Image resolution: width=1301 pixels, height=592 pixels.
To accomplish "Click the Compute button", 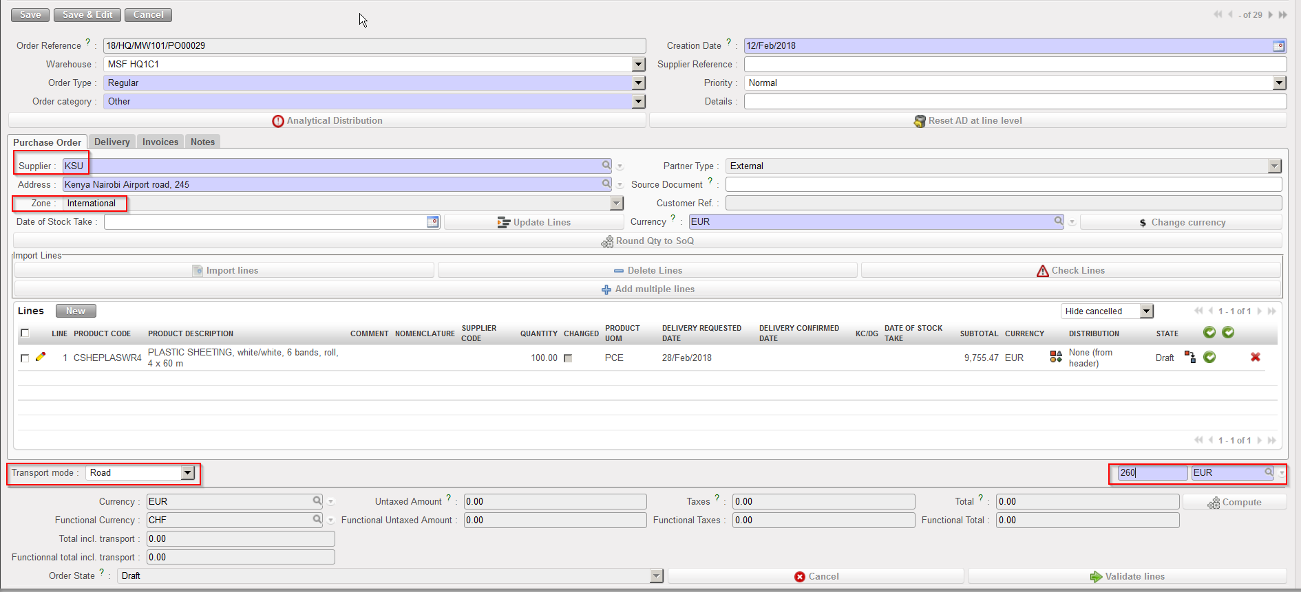I will click(x=1234, y=502).
